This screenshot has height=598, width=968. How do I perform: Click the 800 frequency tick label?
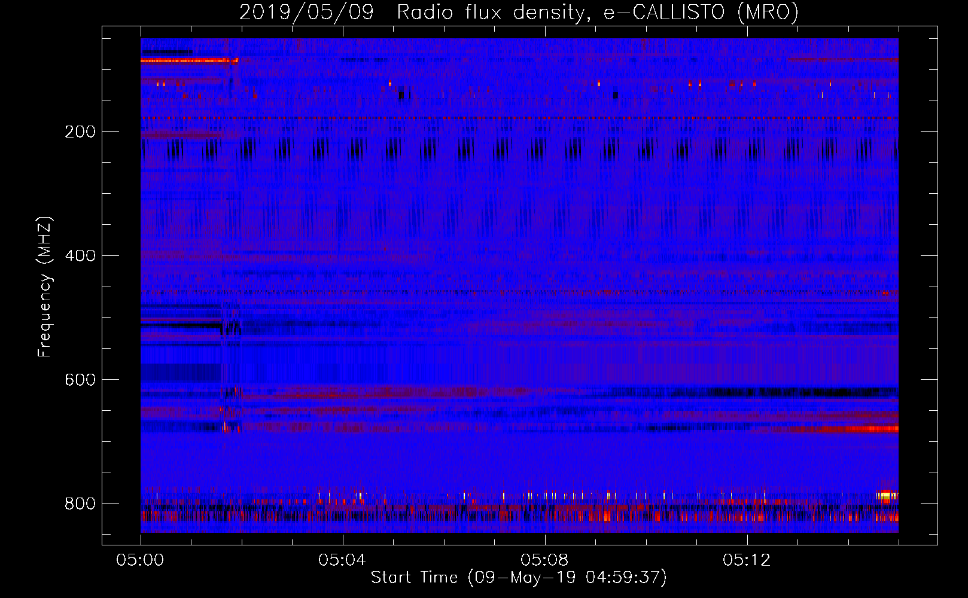click(x=80, y=504)
